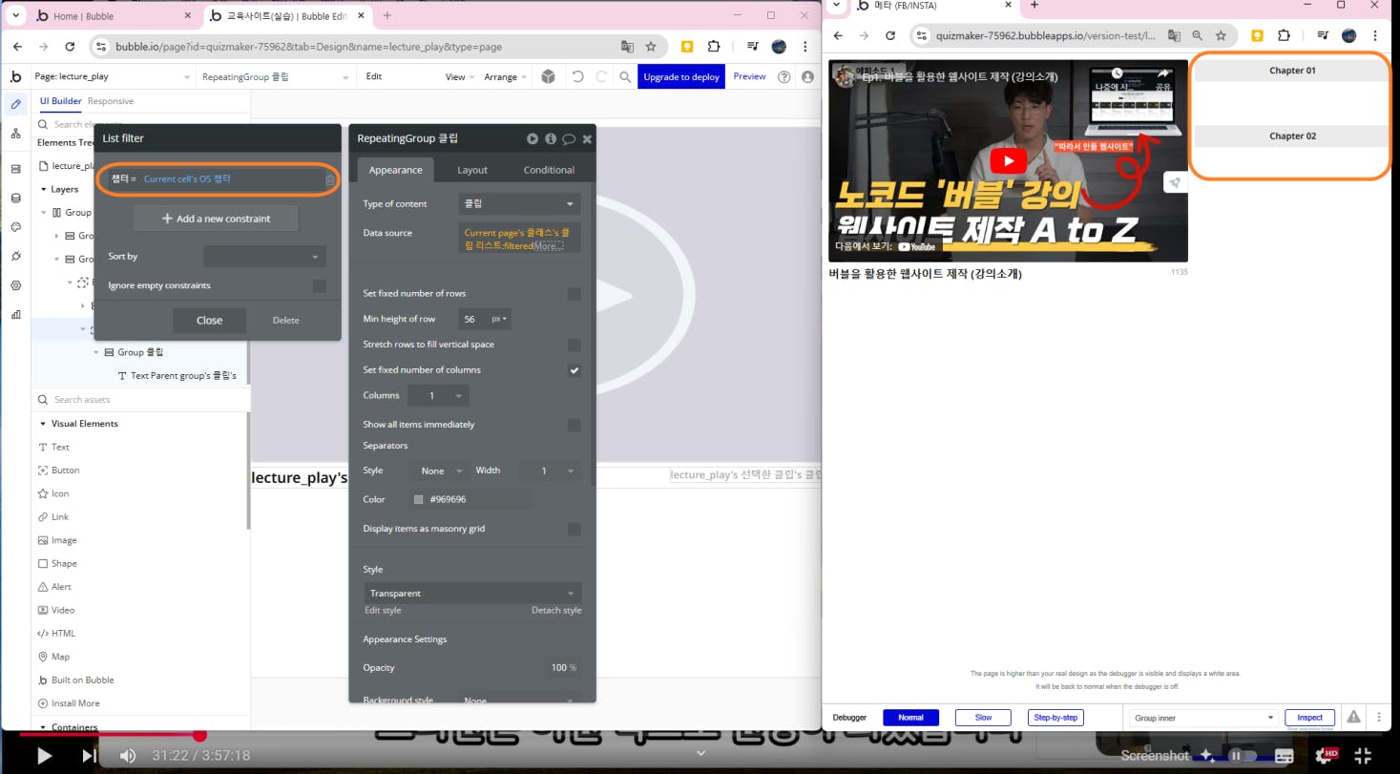Open the Page: lecture_play selector dropdown
The width and height of the screenshot is (1400, 774).
[113, 77]
